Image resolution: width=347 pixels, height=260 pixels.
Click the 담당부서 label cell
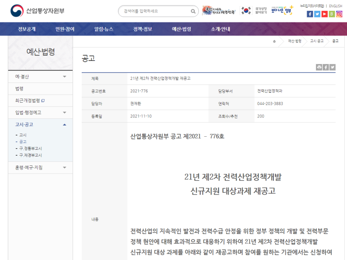pos(231,91)
